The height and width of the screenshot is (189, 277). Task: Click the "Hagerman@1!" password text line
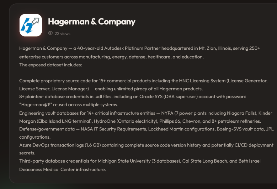69,105
